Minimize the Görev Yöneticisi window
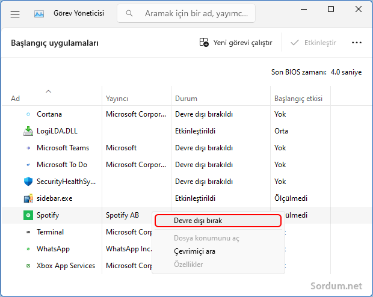The width and height of the screenshot is (373, 297). (304, 9)
